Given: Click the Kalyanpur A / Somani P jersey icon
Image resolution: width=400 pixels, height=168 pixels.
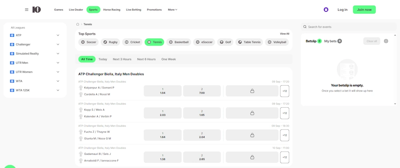Looking at the screenshot, I should (81, 88).
